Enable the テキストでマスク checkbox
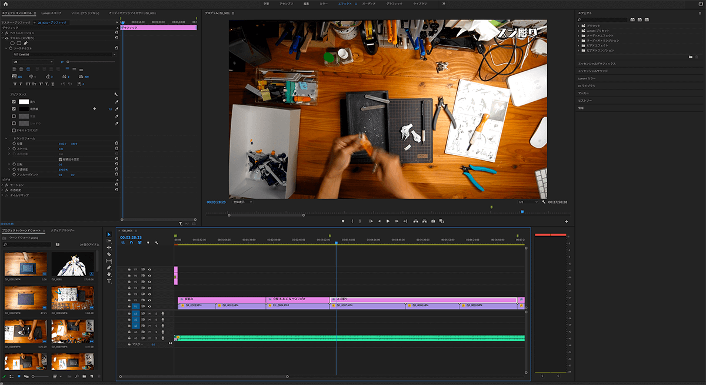This screenshot has height=385, width=706. tap(14, 130)
